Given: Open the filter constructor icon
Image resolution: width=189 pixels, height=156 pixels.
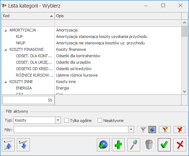Looking at the screenshot, I should coord(165,130).
